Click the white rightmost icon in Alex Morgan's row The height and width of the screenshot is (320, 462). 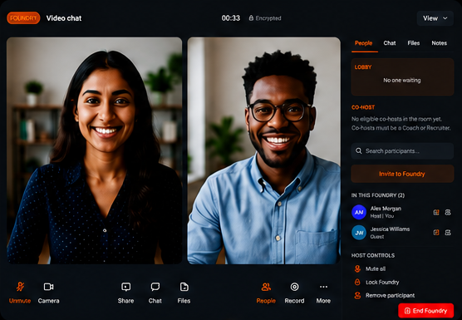[x=448, y=212]
